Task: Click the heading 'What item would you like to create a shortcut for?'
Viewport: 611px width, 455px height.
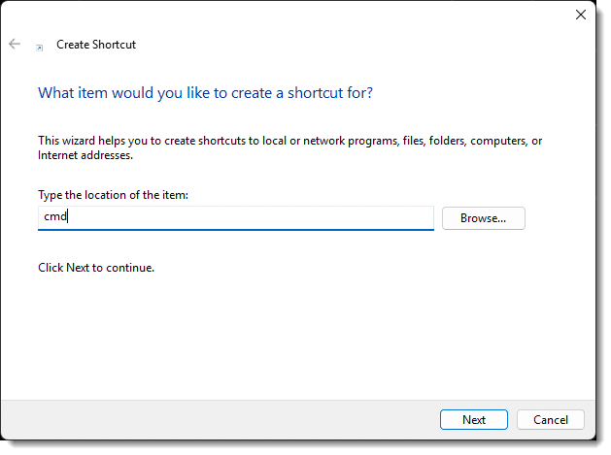Action: pos(205,93)
